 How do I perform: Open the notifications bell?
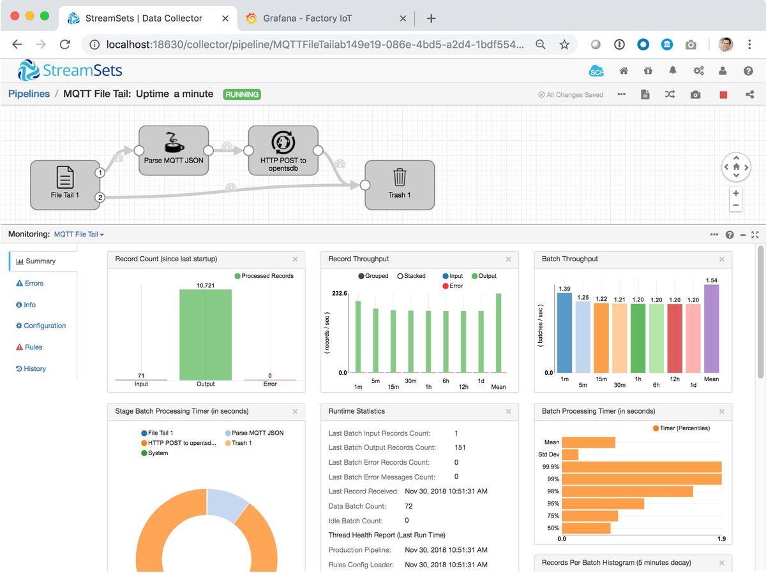(673, 71)
